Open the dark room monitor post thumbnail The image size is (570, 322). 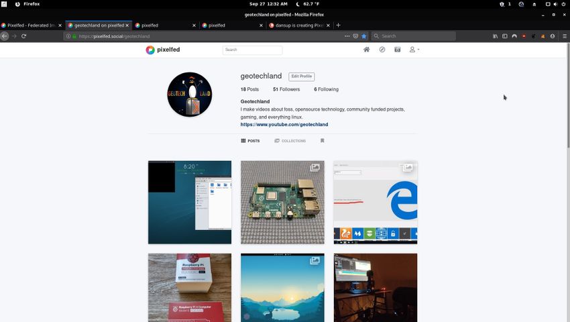point(376,288)
